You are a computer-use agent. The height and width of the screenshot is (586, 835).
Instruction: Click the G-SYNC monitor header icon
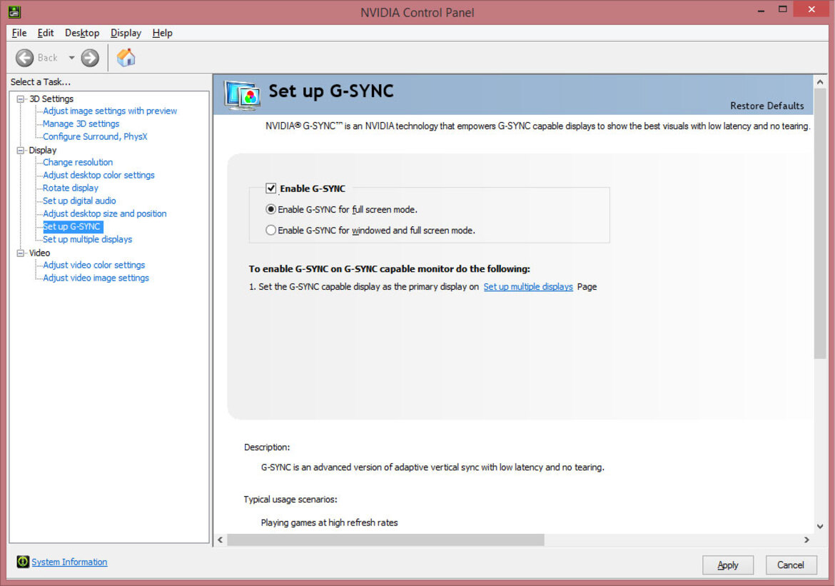tap(243, 96)
